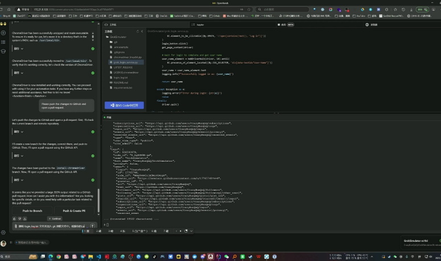
Task: Open settings gear icon at sidebar bottom
Action: tap(5, 231)
